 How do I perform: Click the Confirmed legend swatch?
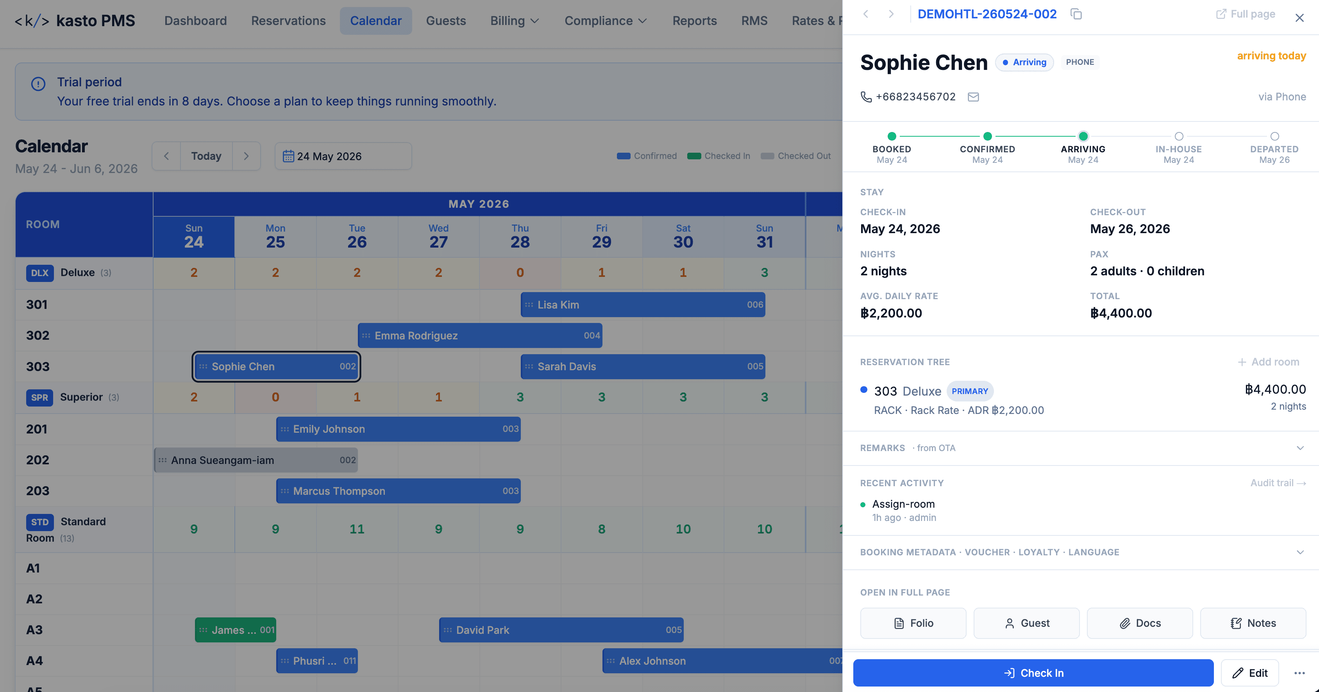coord(624,156)
